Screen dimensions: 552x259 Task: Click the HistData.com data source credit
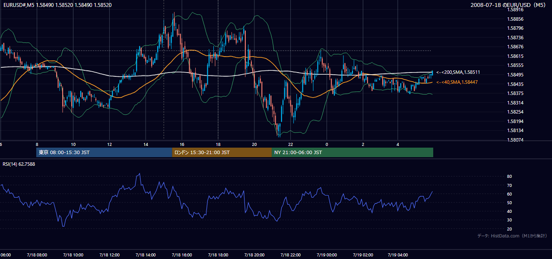(512, 236)
